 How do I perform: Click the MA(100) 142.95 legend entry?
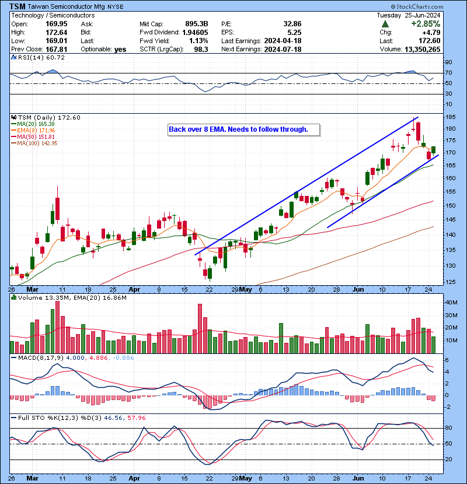click(37, 143)
